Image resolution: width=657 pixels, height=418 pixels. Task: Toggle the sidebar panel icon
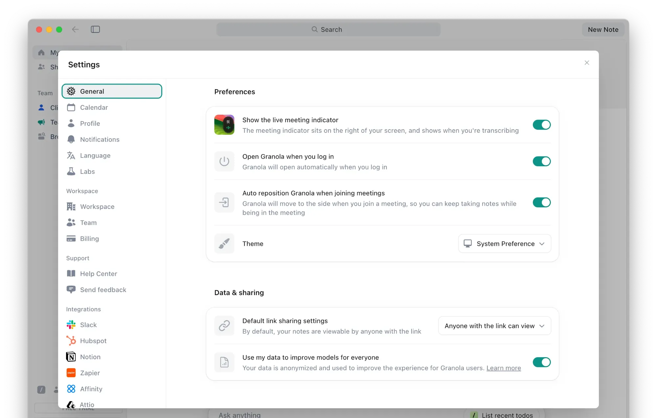(x=95, y=29)
